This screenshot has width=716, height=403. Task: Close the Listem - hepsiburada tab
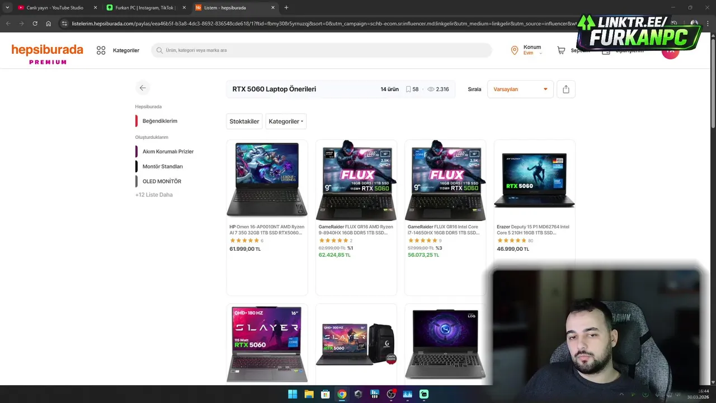click(273, 8)
